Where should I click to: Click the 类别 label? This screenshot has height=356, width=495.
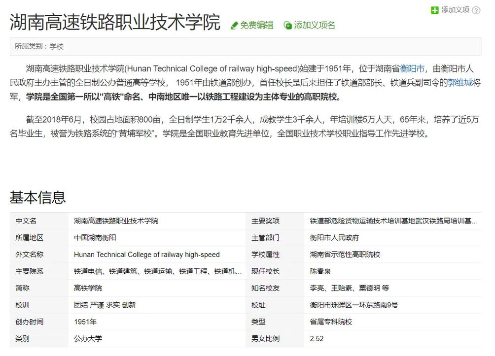point(22,339)
